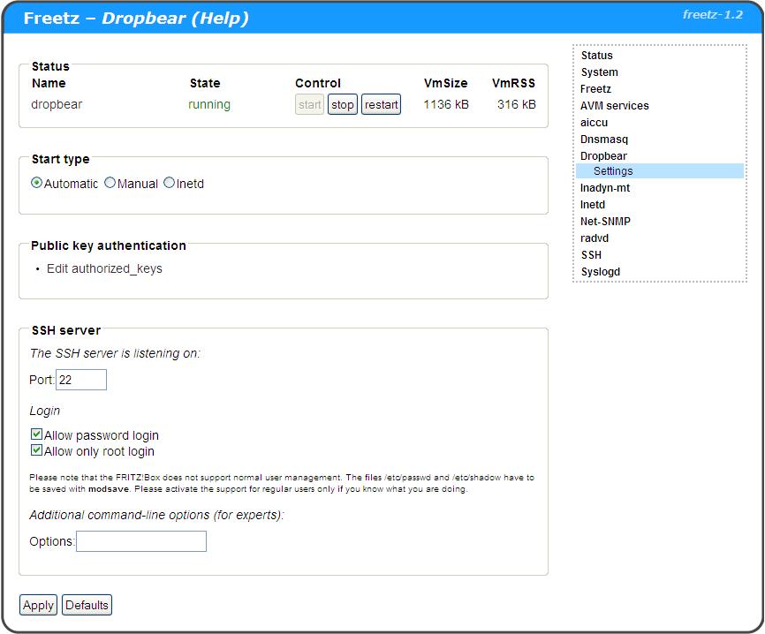Screen dimensions: 765x634
Task: Open the Edit authorized_keys link
Action: tap(104, 268)
